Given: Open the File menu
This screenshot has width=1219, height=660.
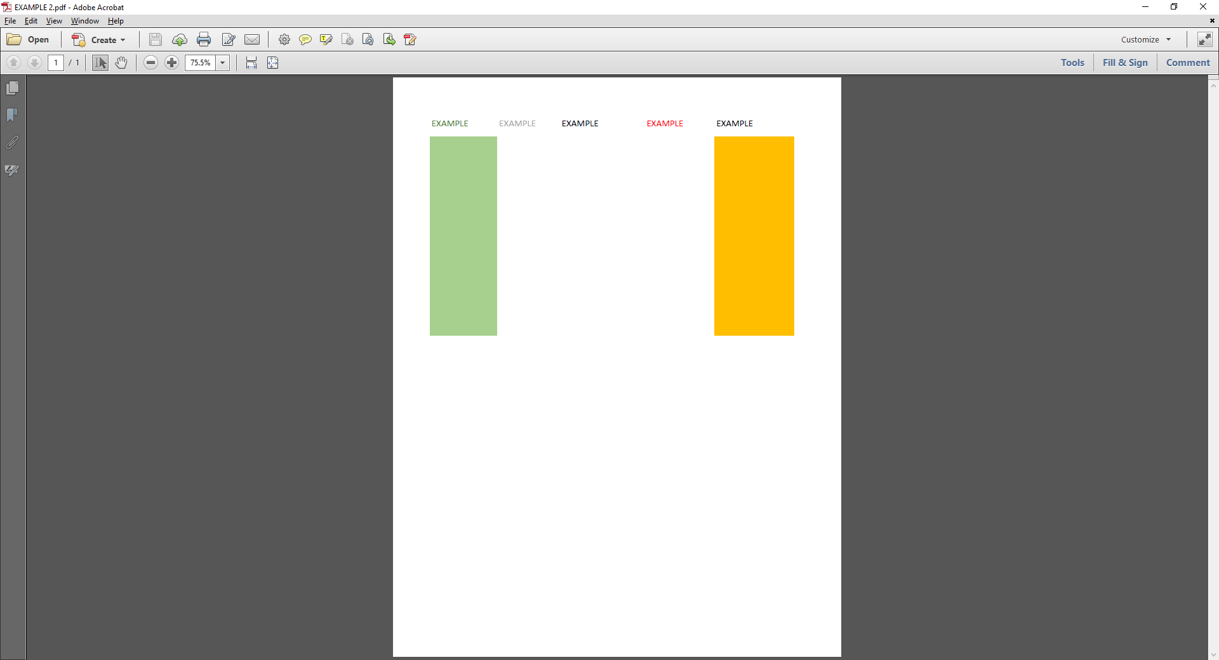Looking at the screenshot, I should click(x=10, y=21).
